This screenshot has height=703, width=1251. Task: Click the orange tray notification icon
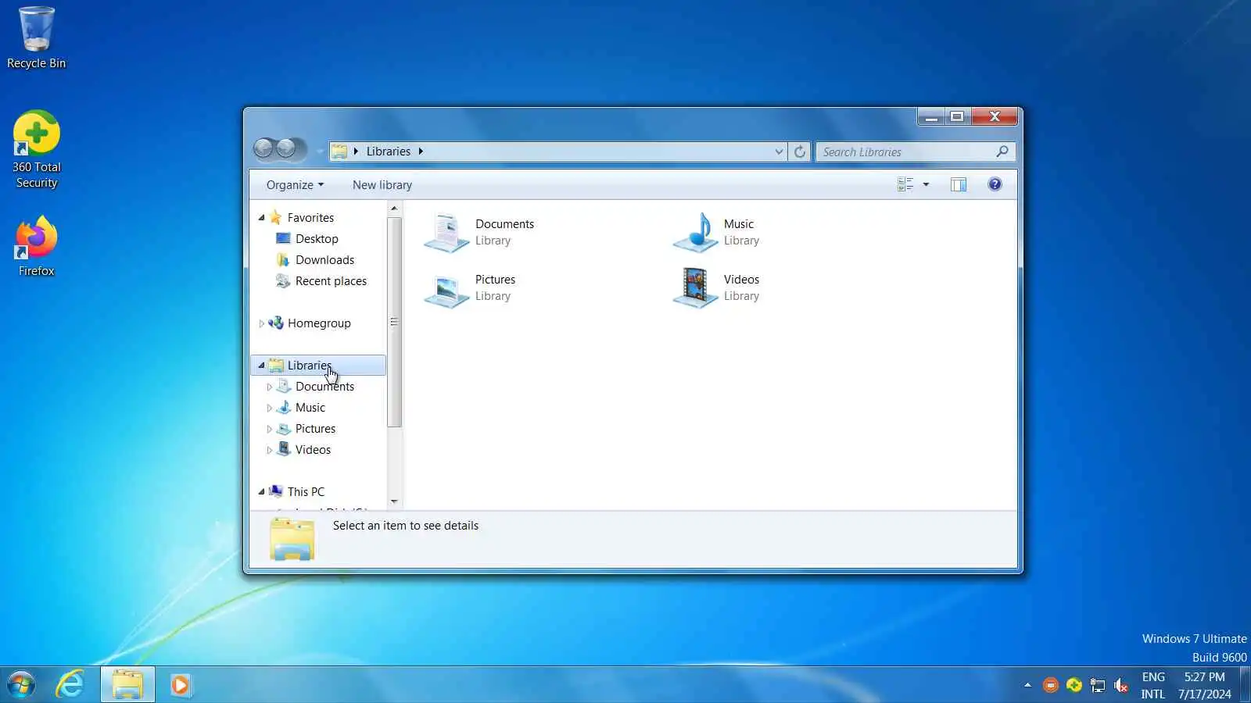(1051, 686)
